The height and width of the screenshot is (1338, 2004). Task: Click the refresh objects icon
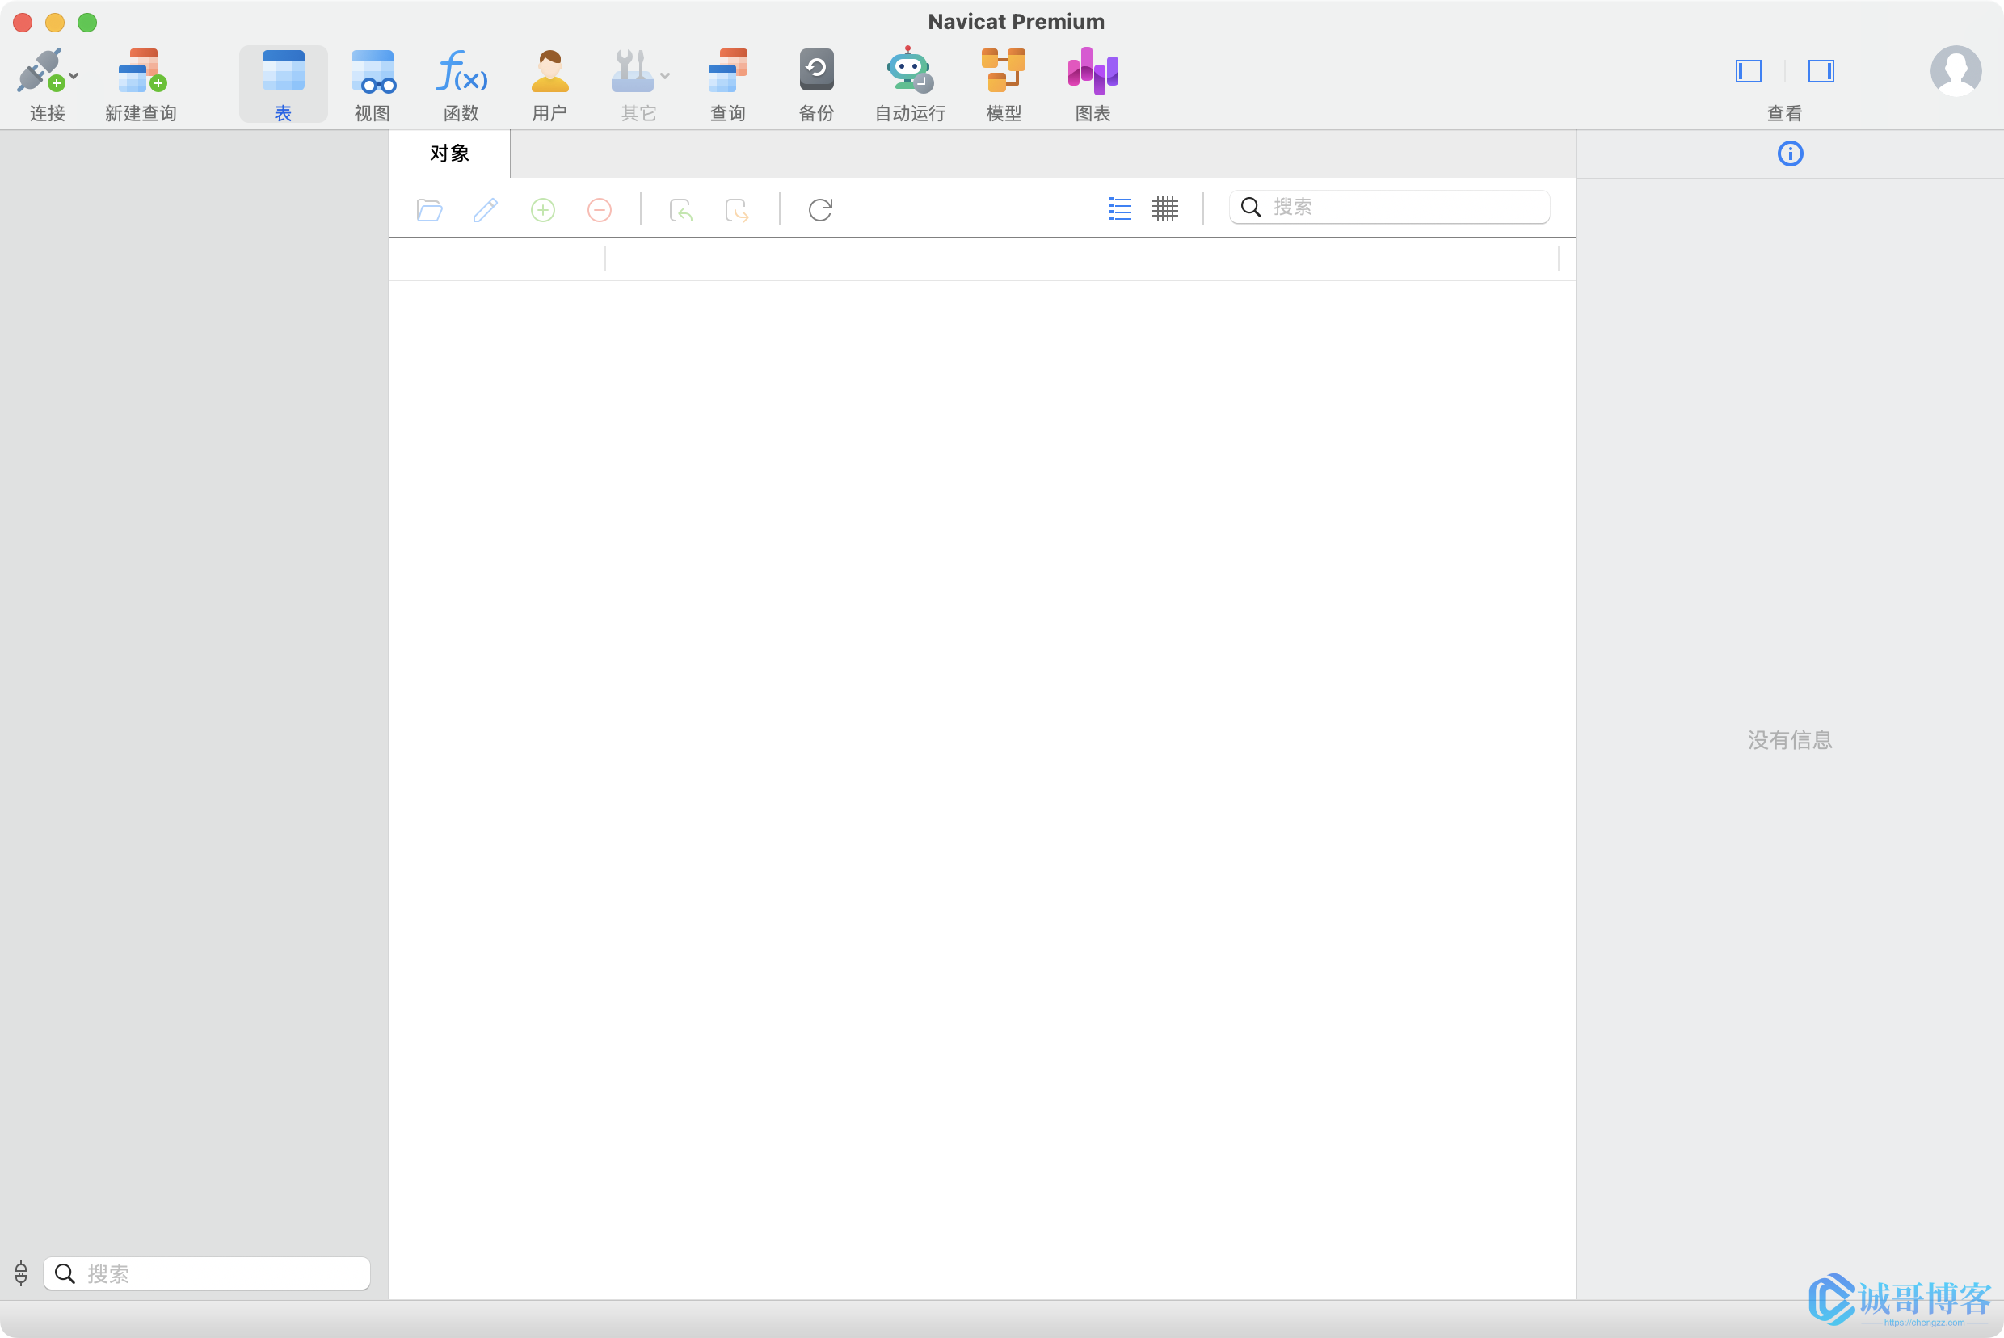[x=820, y=209]
